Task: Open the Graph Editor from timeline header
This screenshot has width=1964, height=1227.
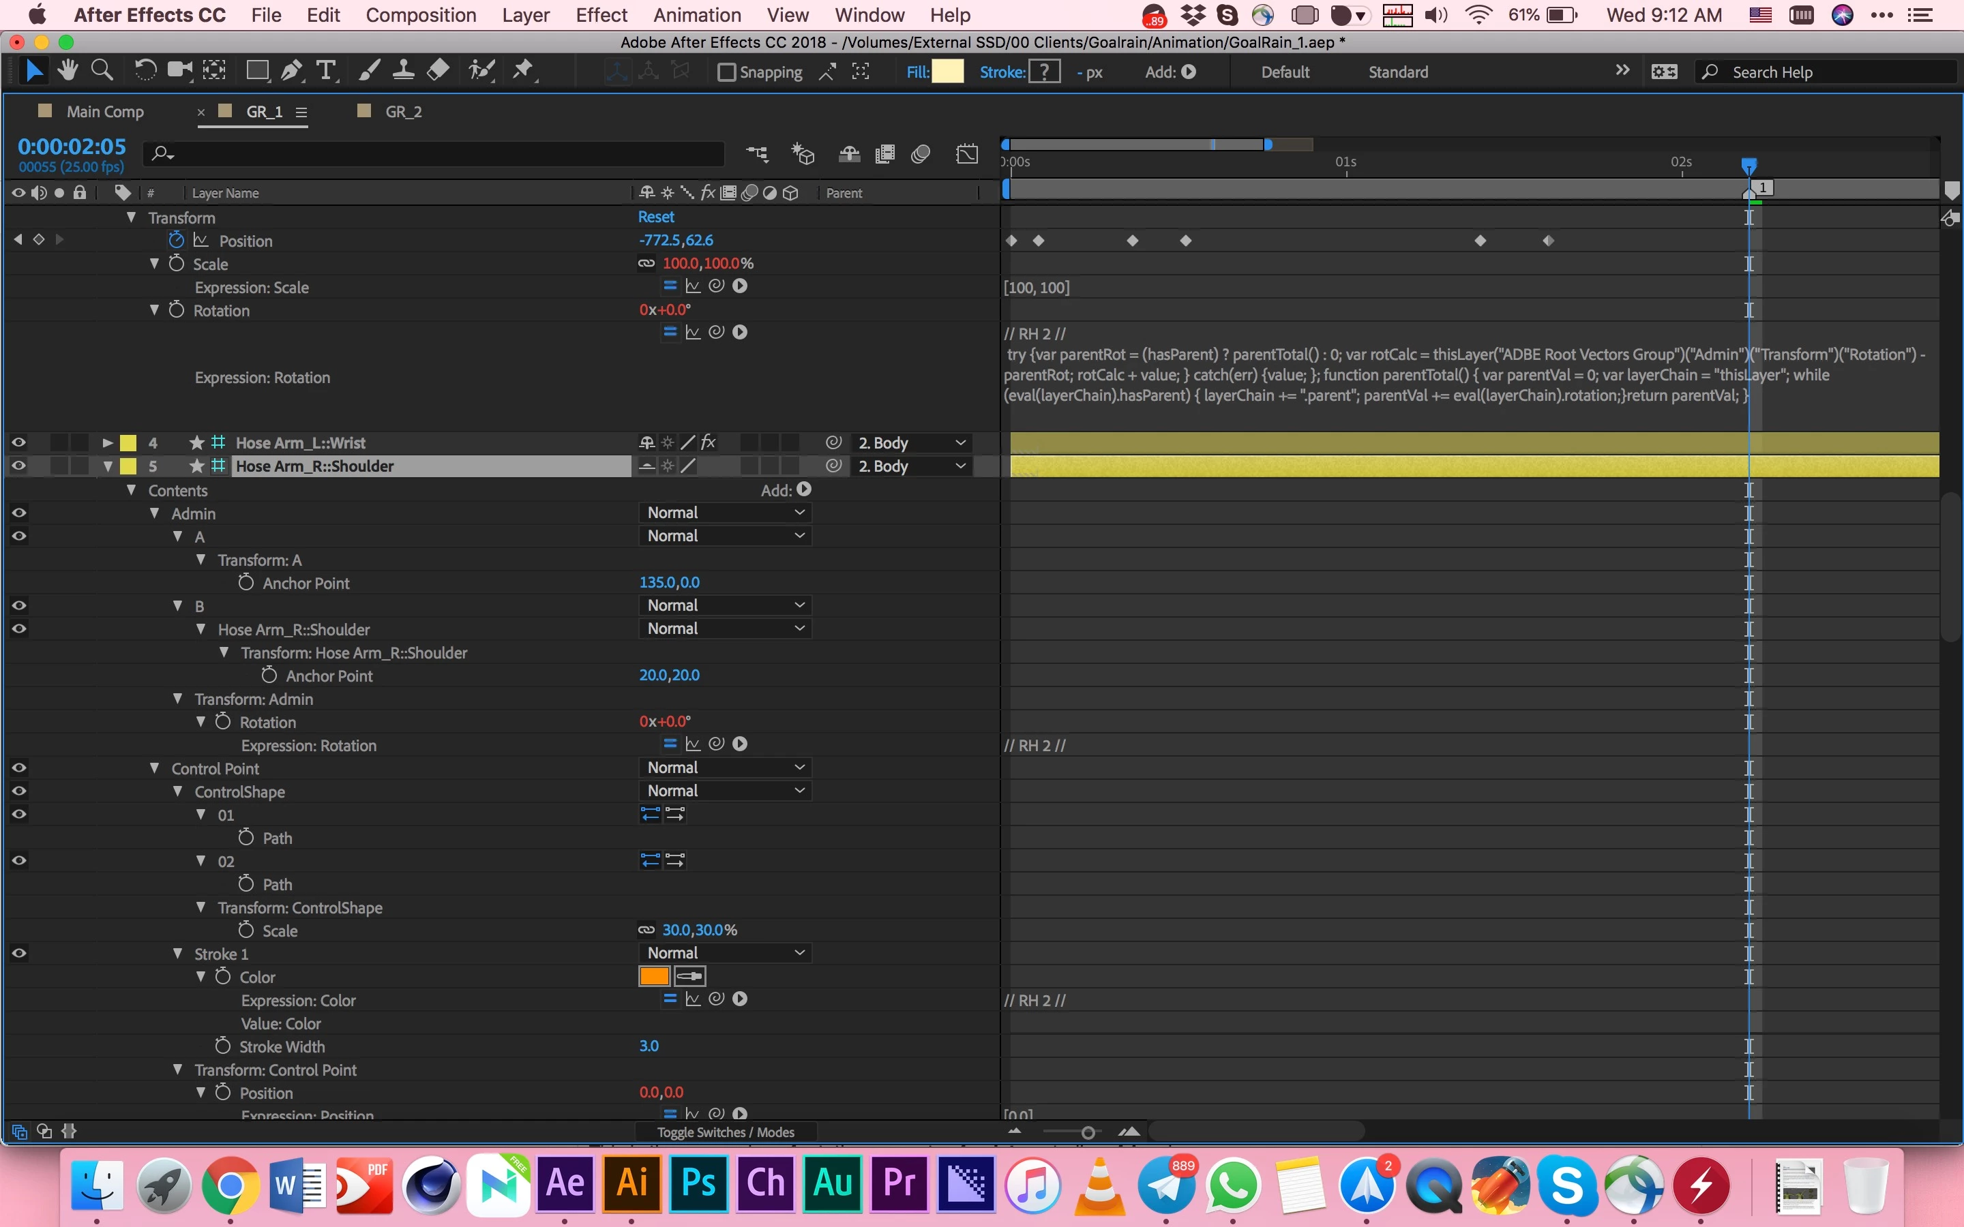Action: [x=966, y=154]
